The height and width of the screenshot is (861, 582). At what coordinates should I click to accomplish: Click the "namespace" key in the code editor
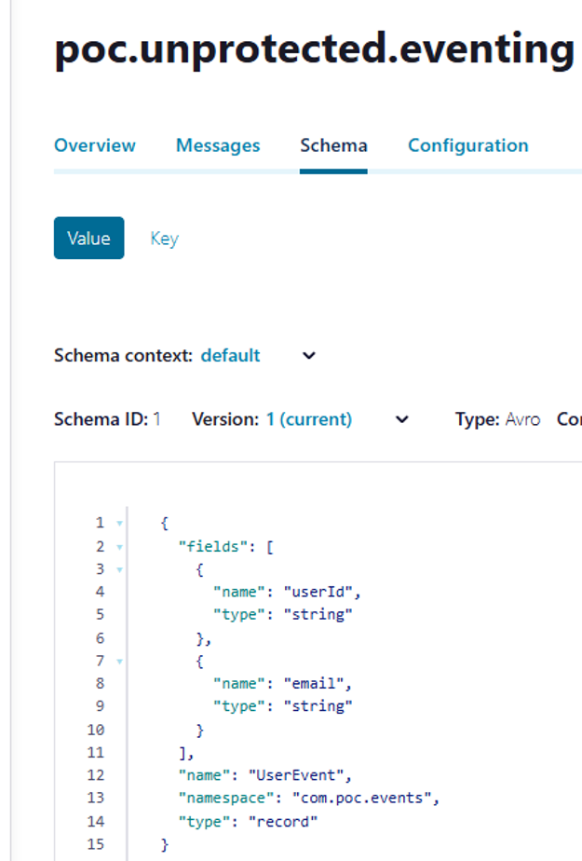coord(225,798)
